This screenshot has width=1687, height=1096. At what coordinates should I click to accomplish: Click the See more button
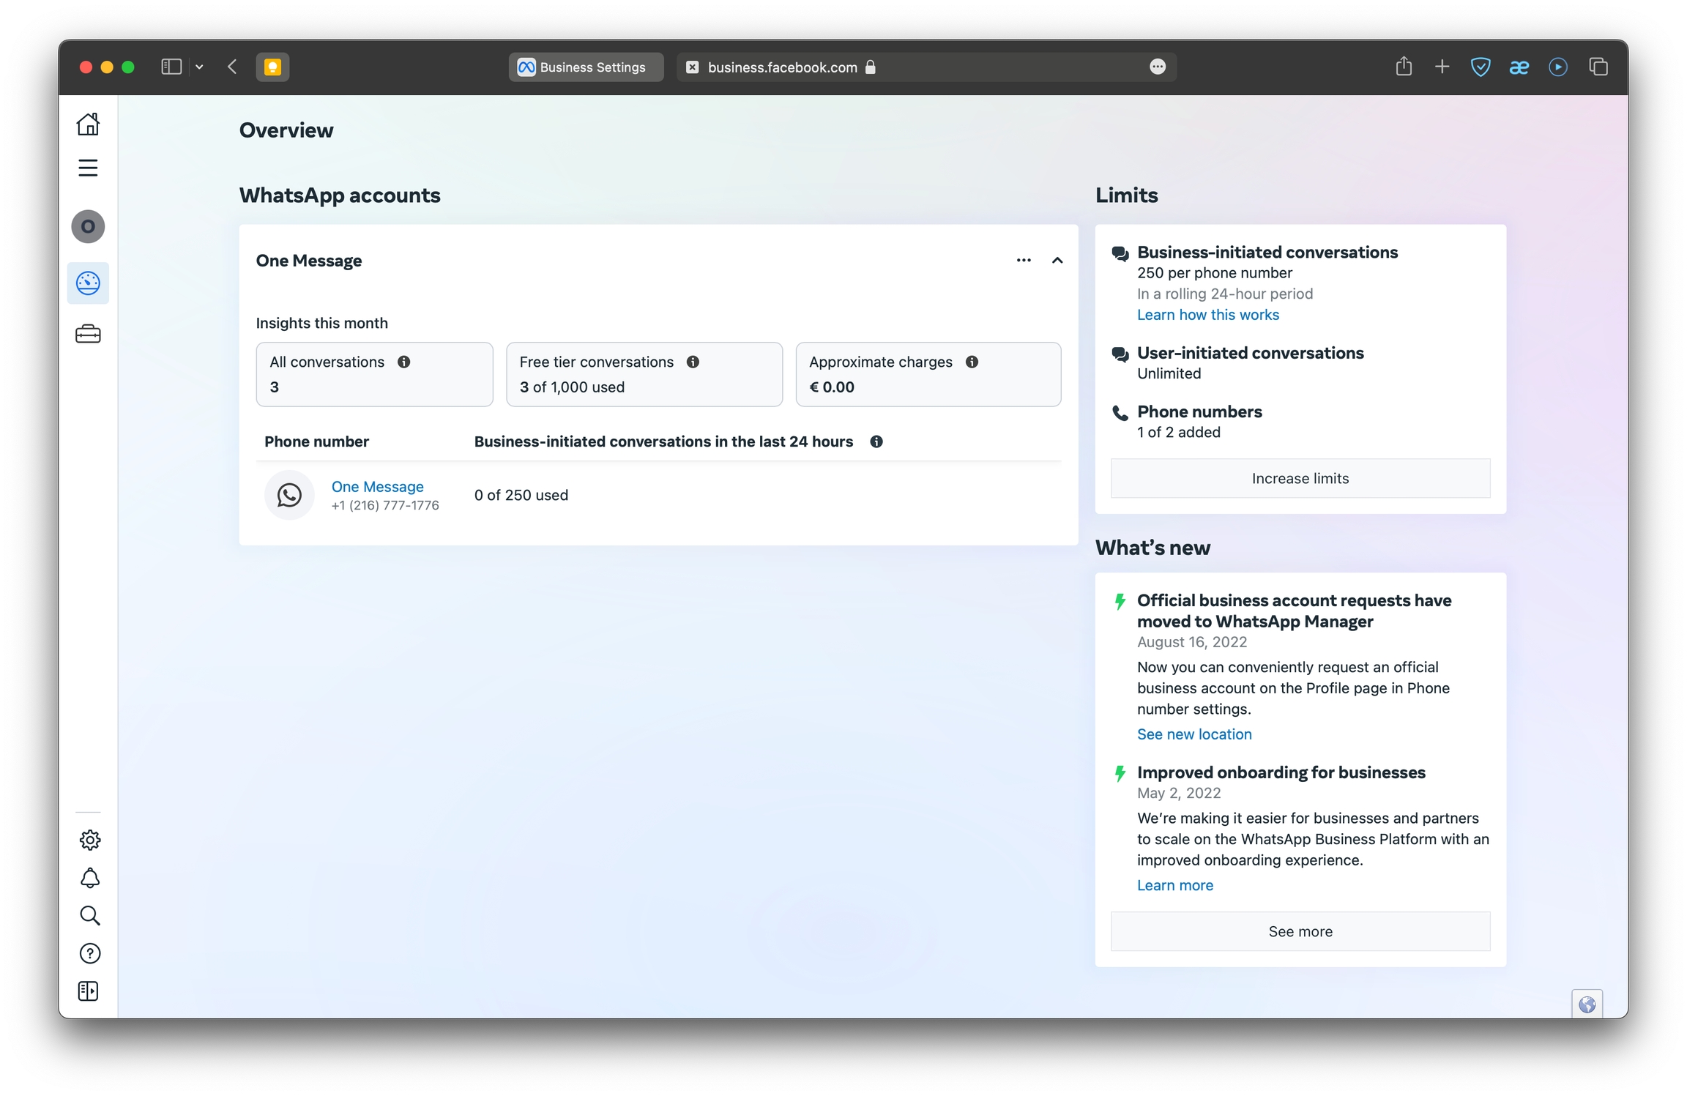pyautogui.click(x=1300, y=931)
